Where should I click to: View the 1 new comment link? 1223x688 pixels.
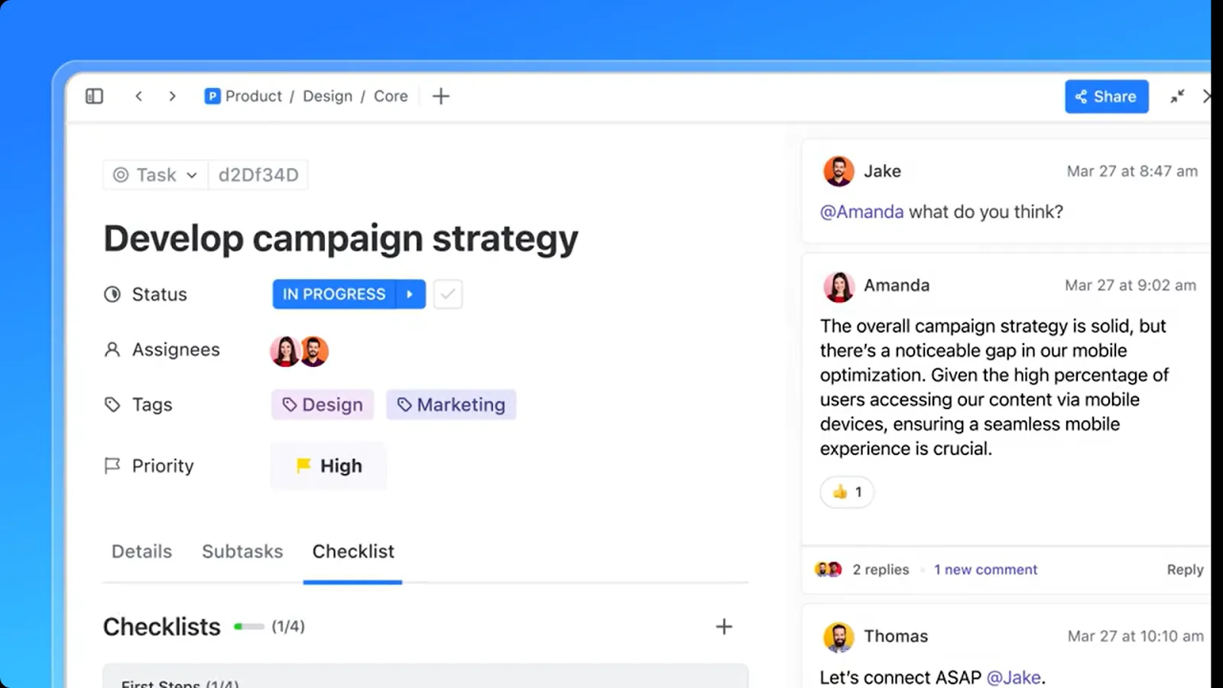[x=986, y=570]
